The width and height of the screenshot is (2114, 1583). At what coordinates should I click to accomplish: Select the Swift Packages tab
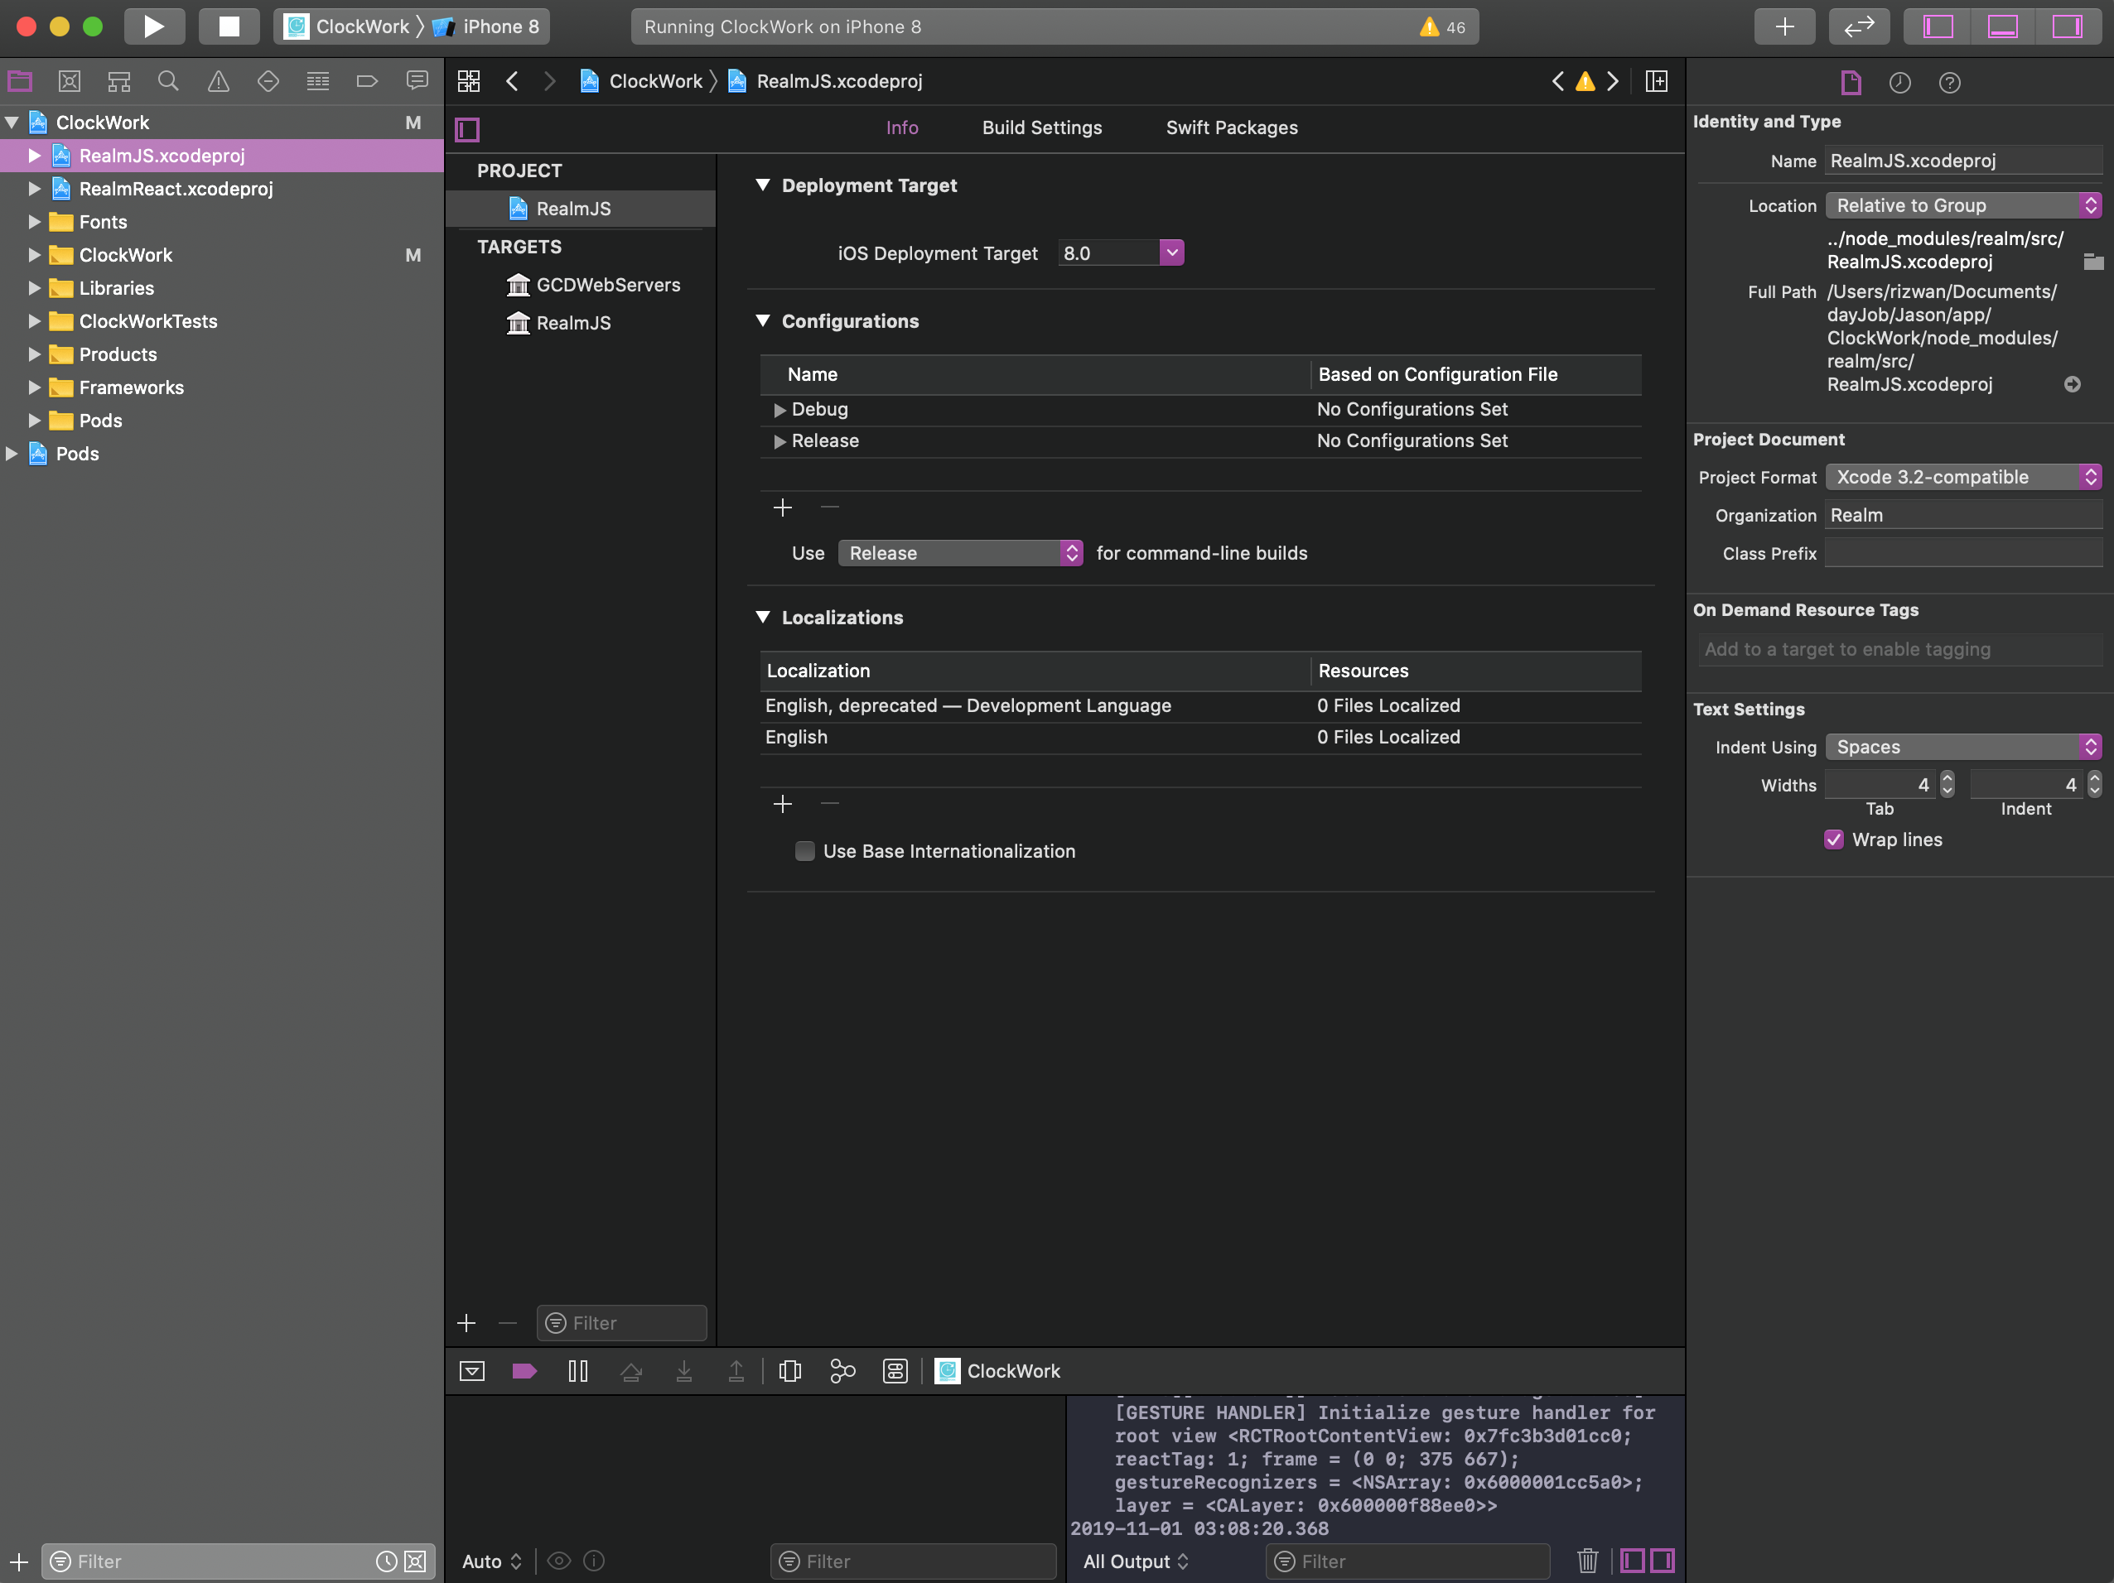1233,127
